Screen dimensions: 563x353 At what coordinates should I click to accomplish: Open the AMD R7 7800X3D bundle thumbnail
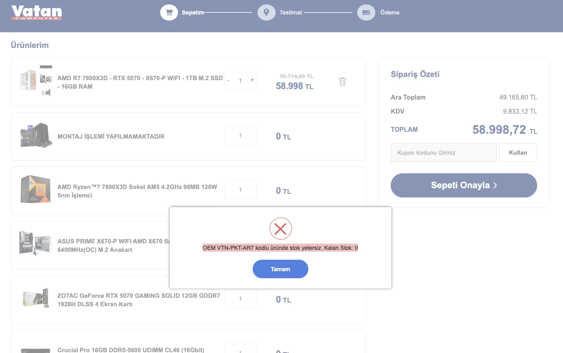click(x=36, y=80)
